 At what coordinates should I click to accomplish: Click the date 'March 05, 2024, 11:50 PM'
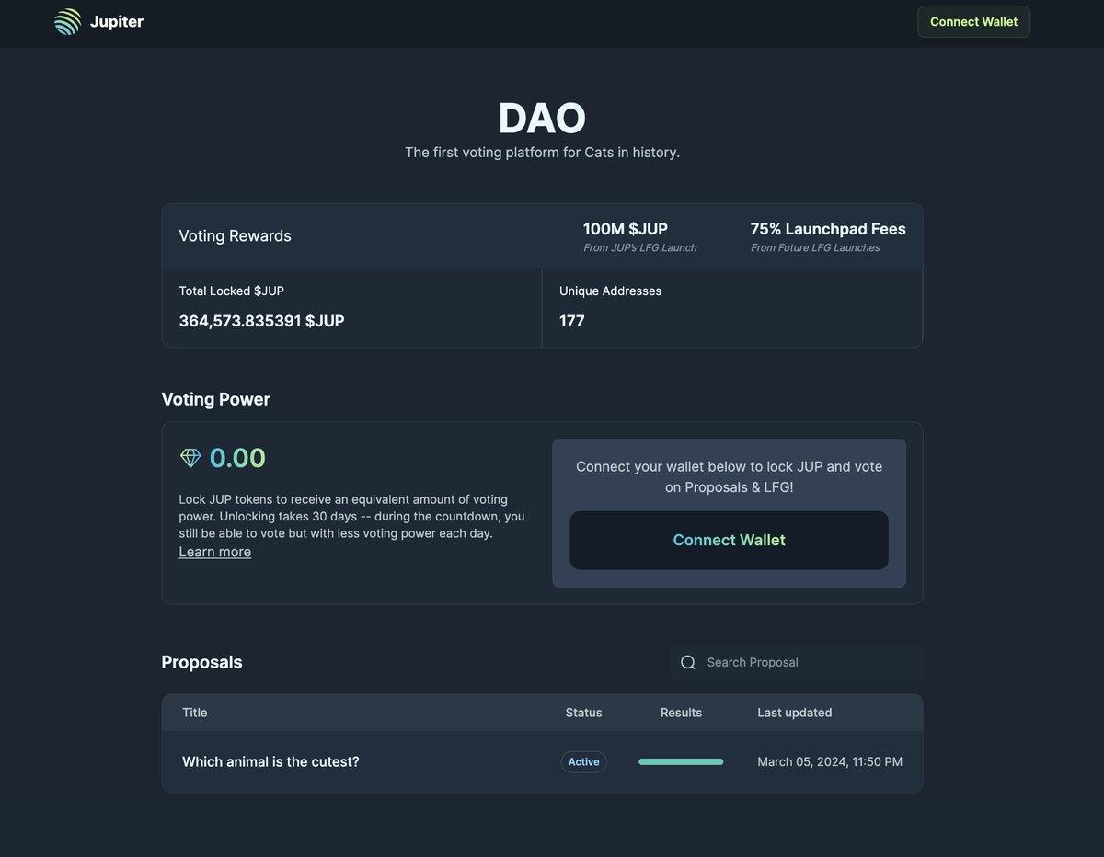830,761
